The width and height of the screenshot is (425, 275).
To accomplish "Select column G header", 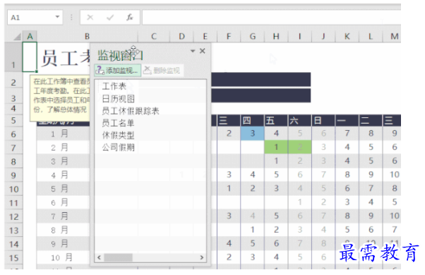I will pyautogui.click(x=253, y=36).
